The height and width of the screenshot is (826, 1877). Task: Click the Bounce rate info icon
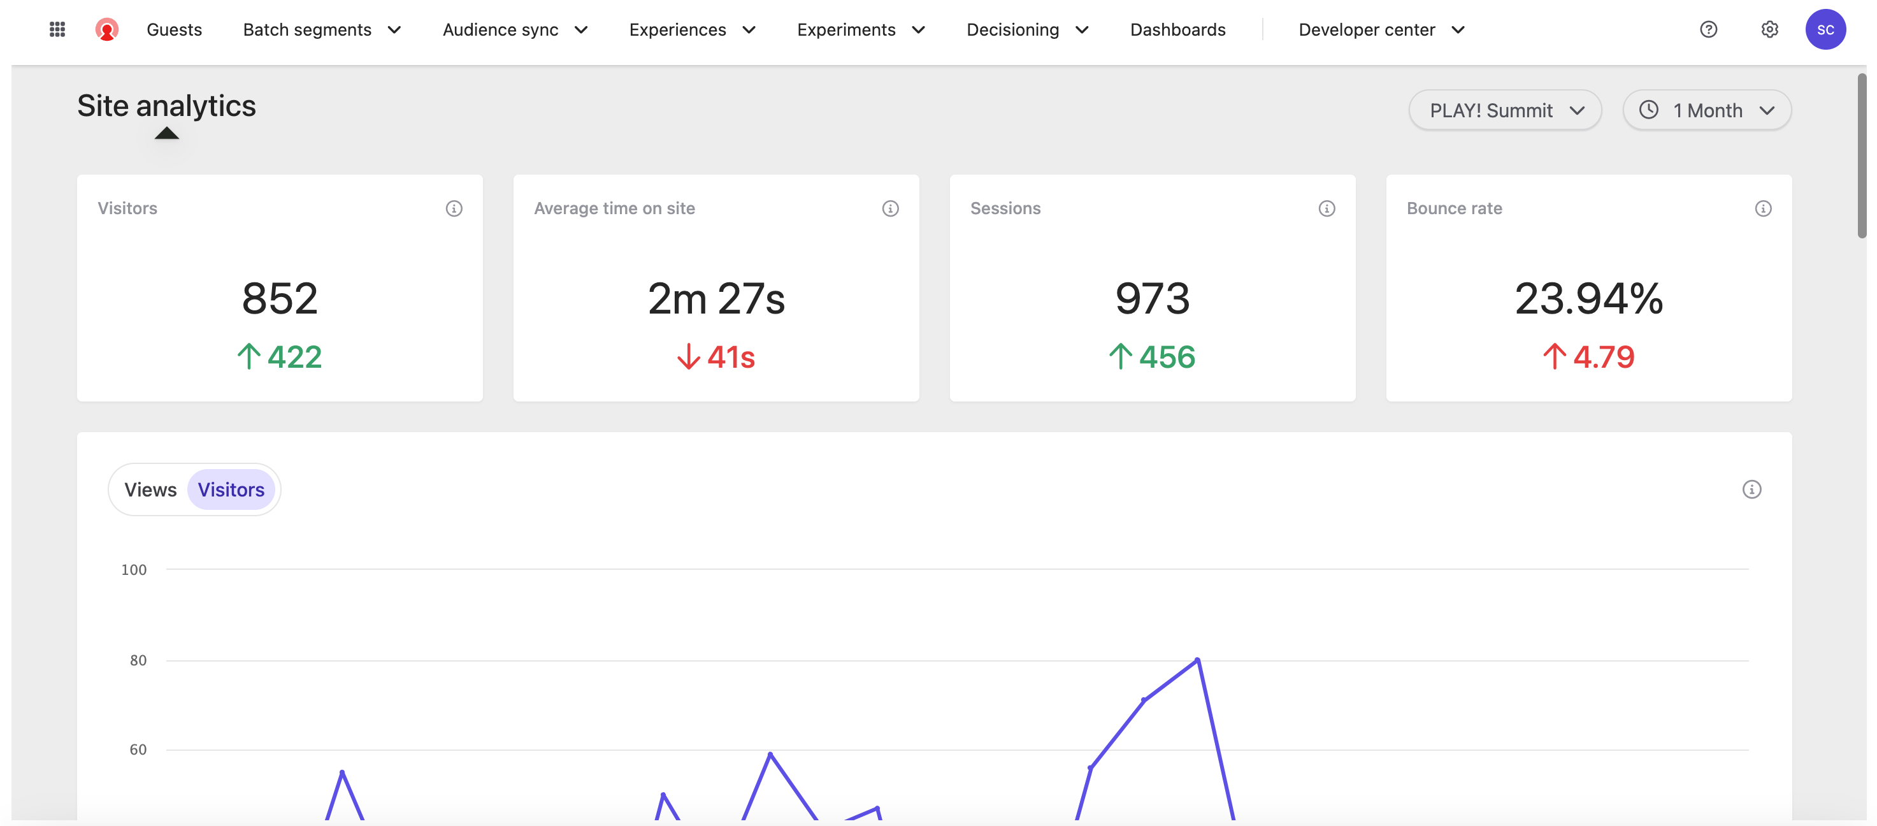pyautogui.click(x=1762, y=208)
